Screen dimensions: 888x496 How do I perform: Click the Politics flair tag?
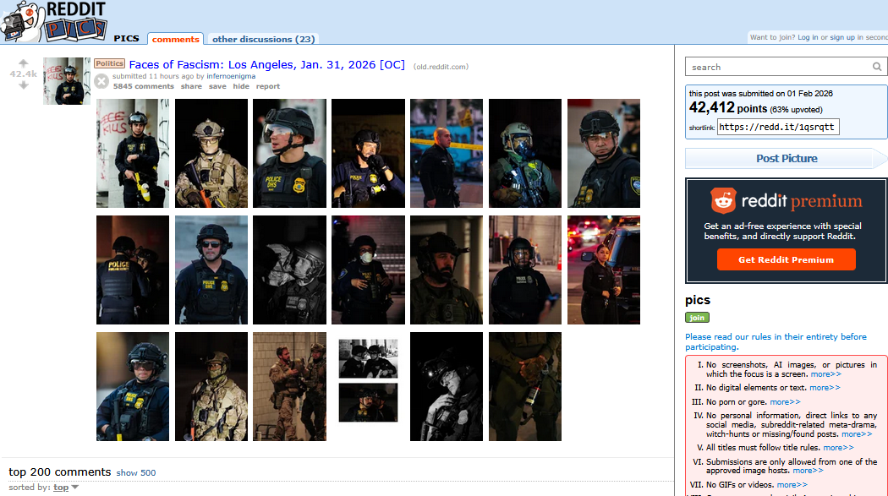coord(109,64)
